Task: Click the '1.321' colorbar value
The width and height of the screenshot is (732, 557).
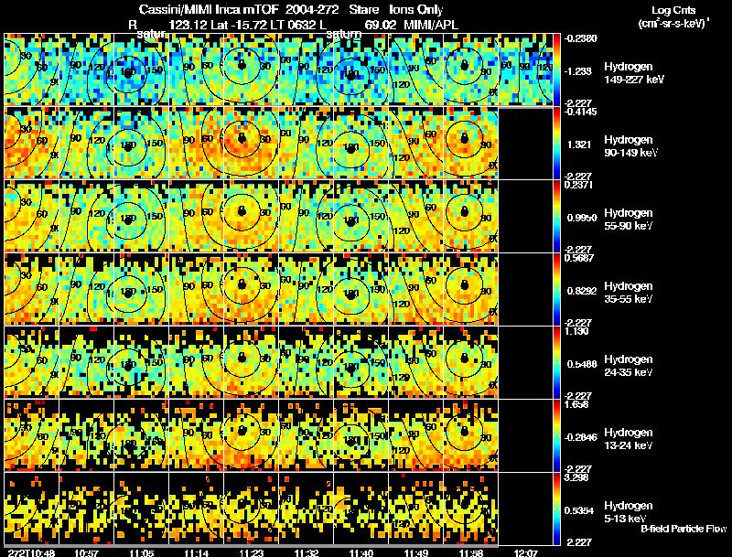Action: coord(579,145)
